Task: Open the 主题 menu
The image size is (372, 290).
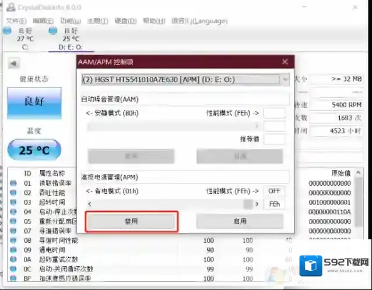Action: click(x=97, y=20)
